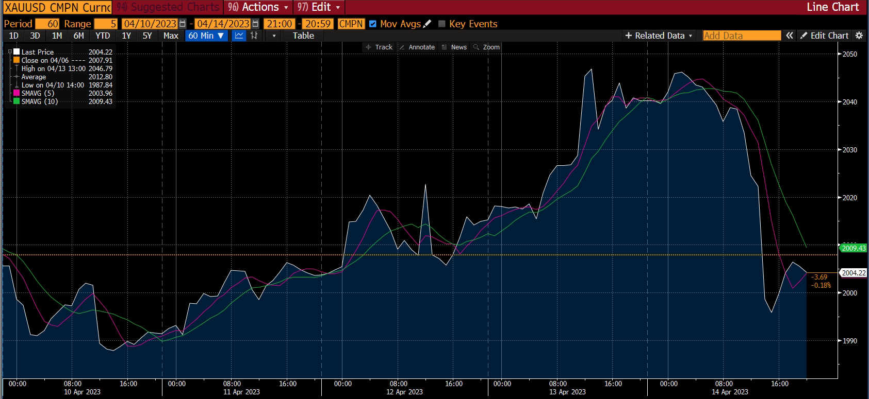Collapse panel with double chevron icon
The height and width of the screenshot is (399, 869).
(789, 36)
